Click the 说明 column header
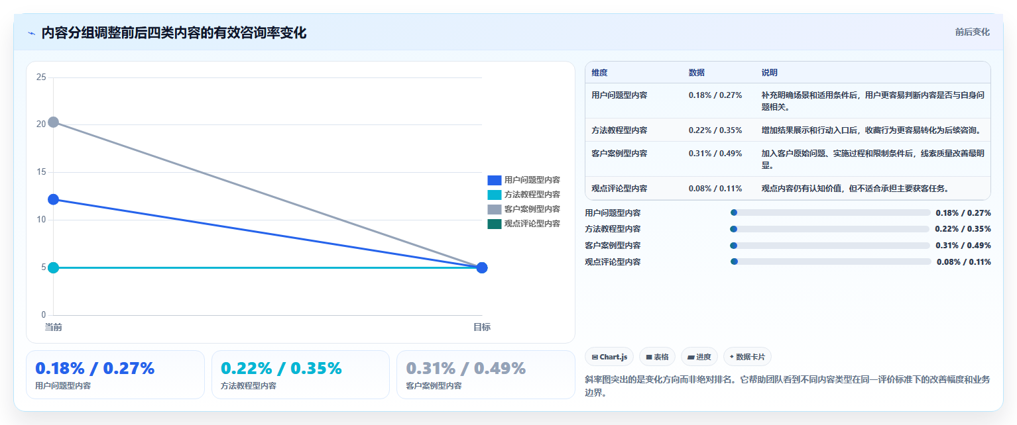This screenshot has height=425, width=1017. click(770, 73)
